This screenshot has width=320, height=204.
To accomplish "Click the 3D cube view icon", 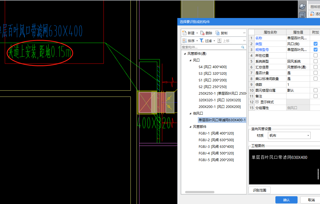I will 302,15.
